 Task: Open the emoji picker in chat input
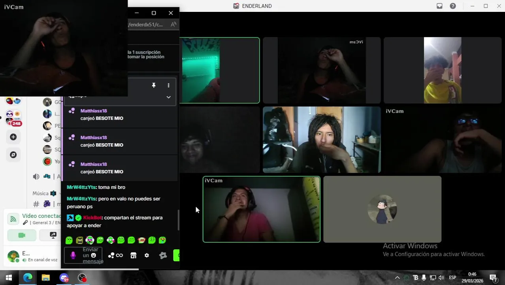[x=93, y=255]
